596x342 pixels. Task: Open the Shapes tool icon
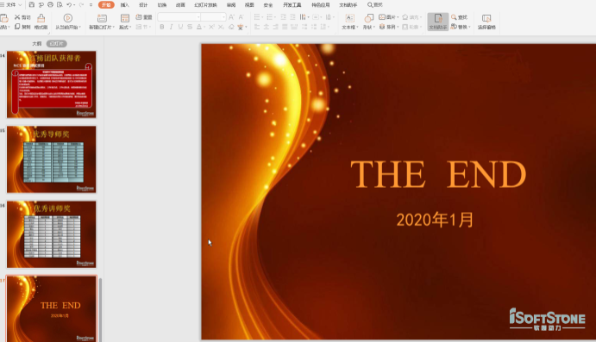[368, 18]
